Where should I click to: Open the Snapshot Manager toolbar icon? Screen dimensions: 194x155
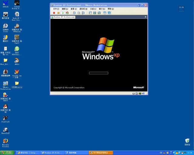(x=83, y=13)
